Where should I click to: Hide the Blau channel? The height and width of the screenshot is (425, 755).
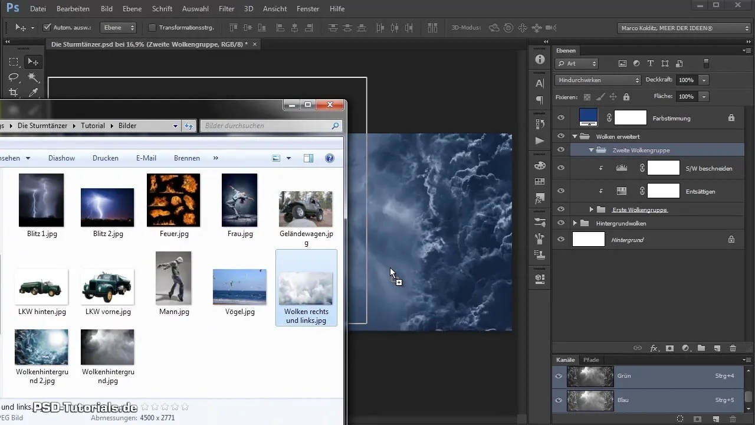point(559,400)
